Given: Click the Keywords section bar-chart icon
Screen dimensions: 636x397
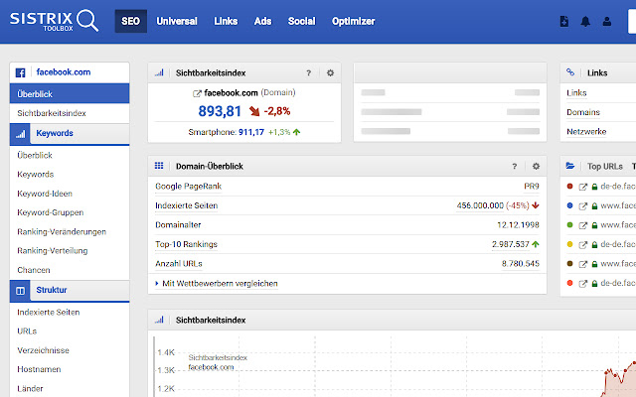Looking at the screenshot, I should point(20,134).
